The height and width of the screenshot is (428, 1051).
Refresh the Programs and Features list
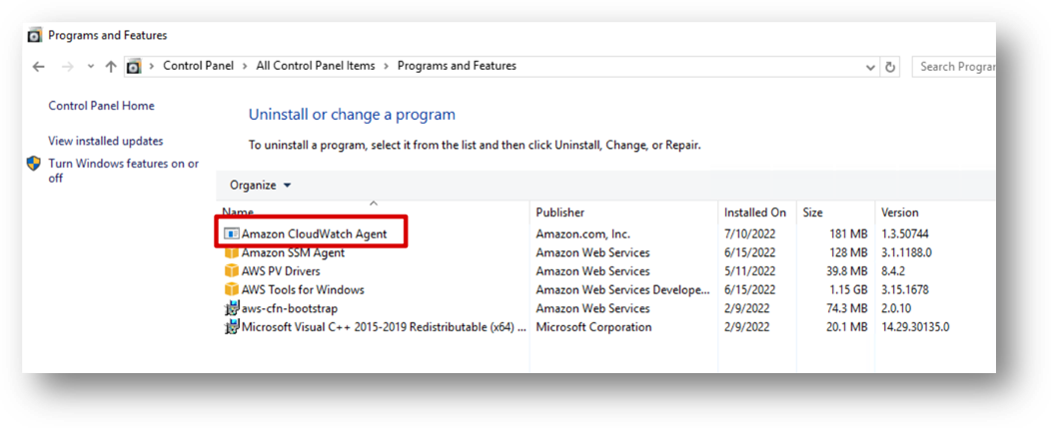(890, 67)
